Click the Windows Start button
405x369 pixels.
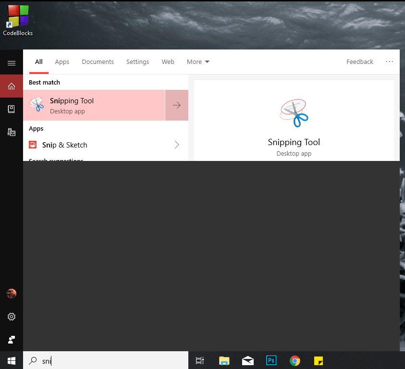tap(12, 361)
